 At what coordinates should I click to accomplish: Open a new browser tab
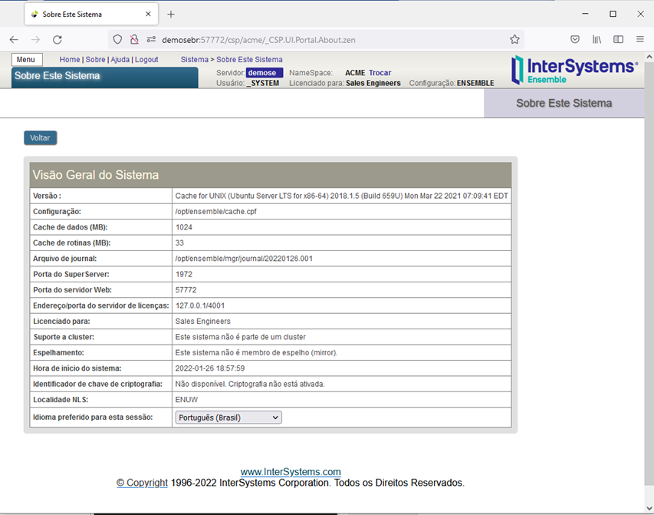click(x=171, y=15)
